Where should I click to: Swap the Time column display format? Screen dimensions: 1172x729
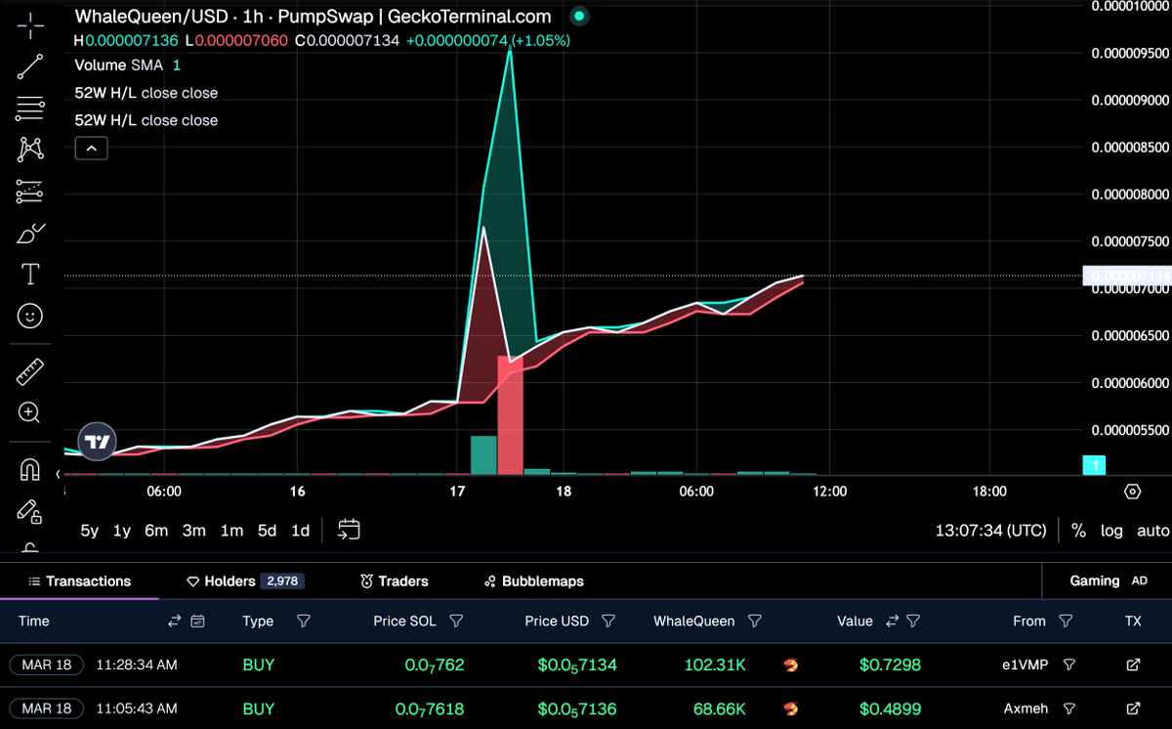point(175,621)
